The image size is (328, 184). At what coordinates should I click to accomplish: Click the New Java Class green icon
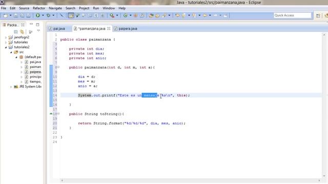(125, 15)
